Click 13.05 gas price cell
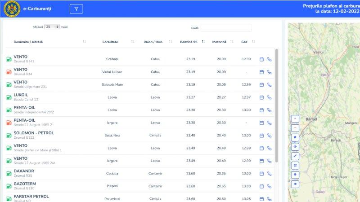 tap(246, 199)
